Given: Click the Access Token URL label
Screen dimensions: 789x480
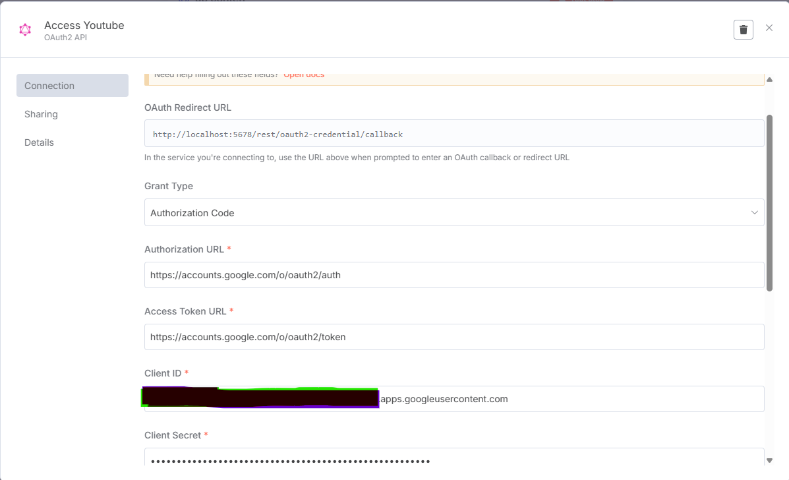Looking at the screenshot, I should (185, 311).
